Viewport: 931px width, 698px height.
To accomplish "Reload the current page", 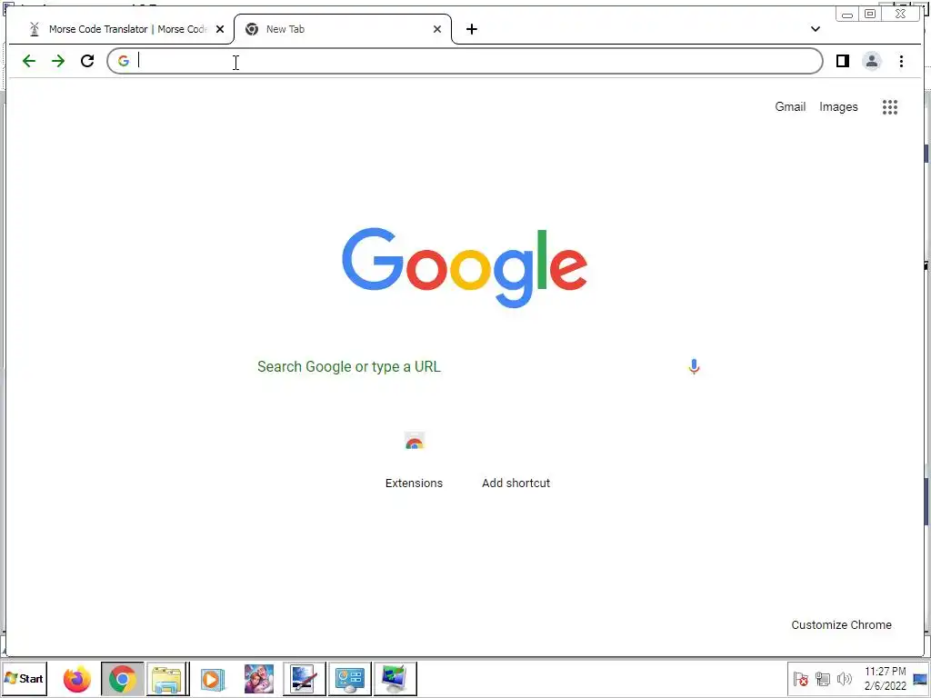I will coord(87,61).
